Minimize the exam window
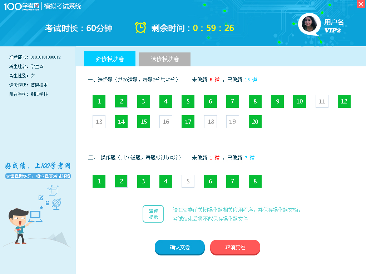Screen dimensions: 366x274 pos(350,5)
